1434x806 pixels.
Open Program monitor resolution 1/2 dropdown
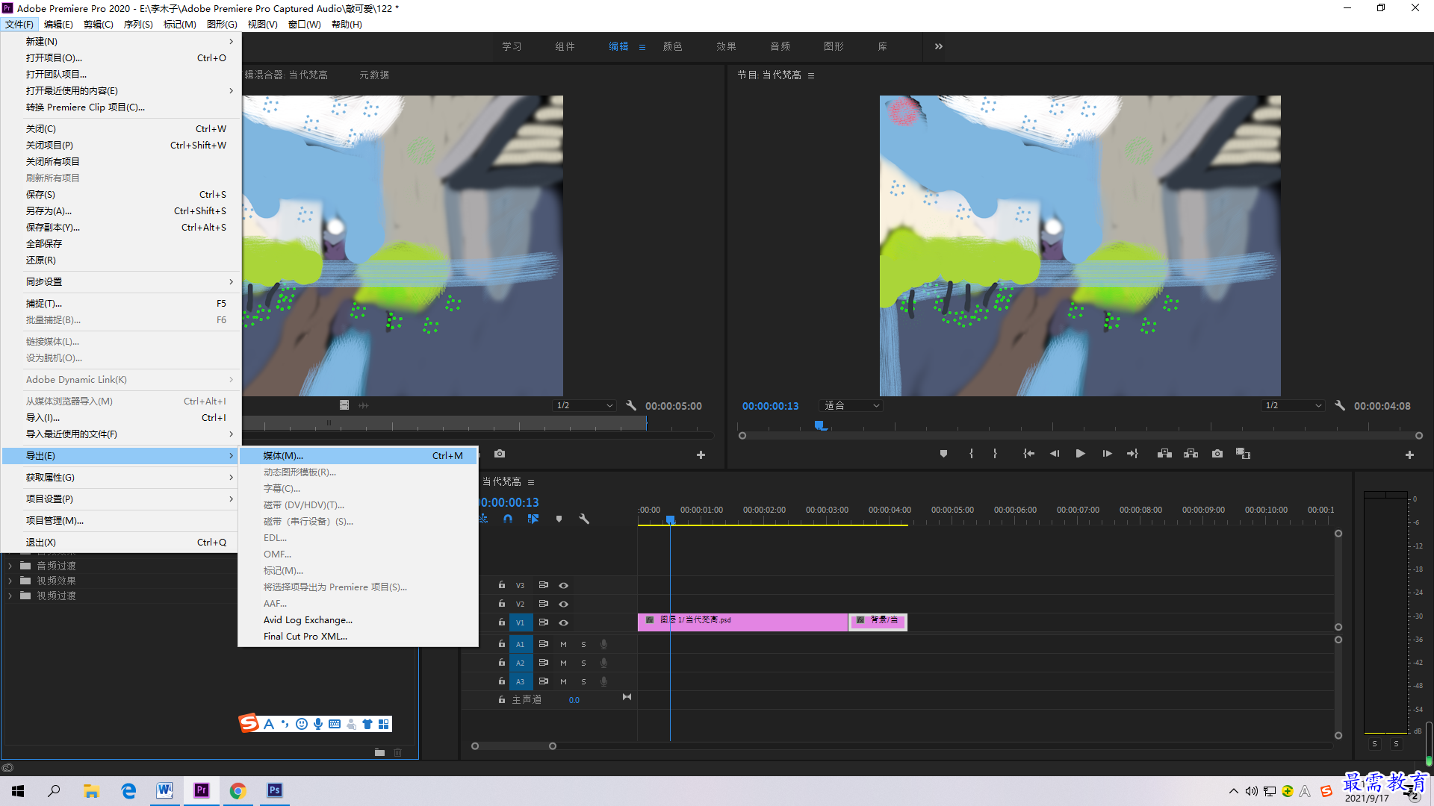pyautogui.click(x=1293, y=406)
